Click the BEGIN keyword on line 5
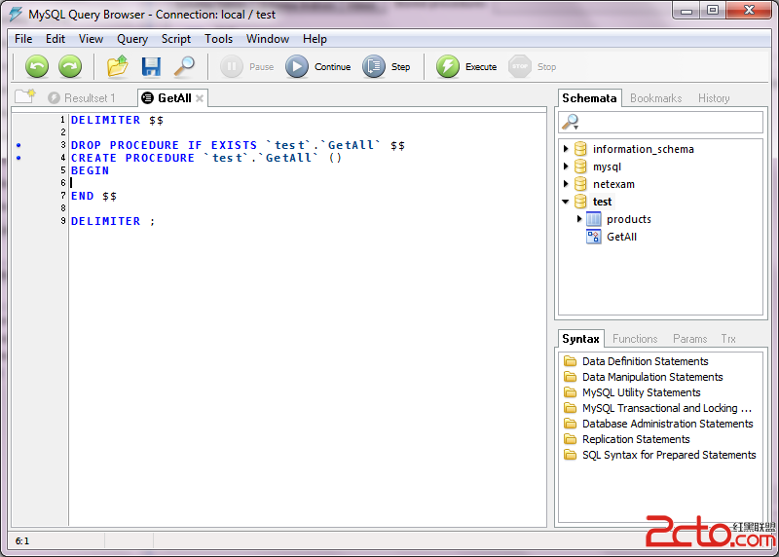The image size is (779, 557). point(90,170)
